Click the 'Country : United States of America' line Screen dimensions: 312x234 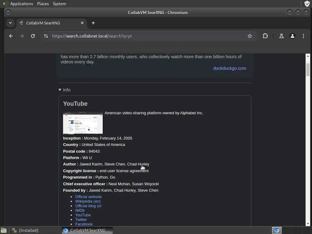(94, 145)
